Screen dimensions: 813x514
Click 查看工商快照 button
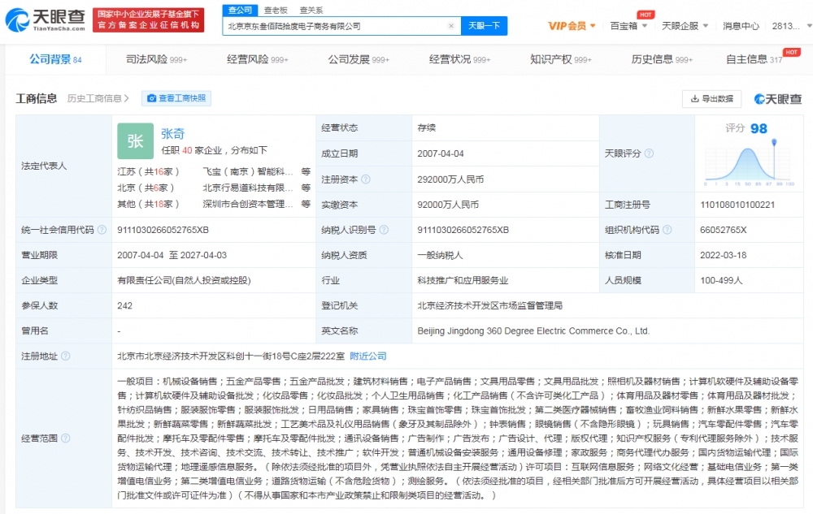[176, 98]
